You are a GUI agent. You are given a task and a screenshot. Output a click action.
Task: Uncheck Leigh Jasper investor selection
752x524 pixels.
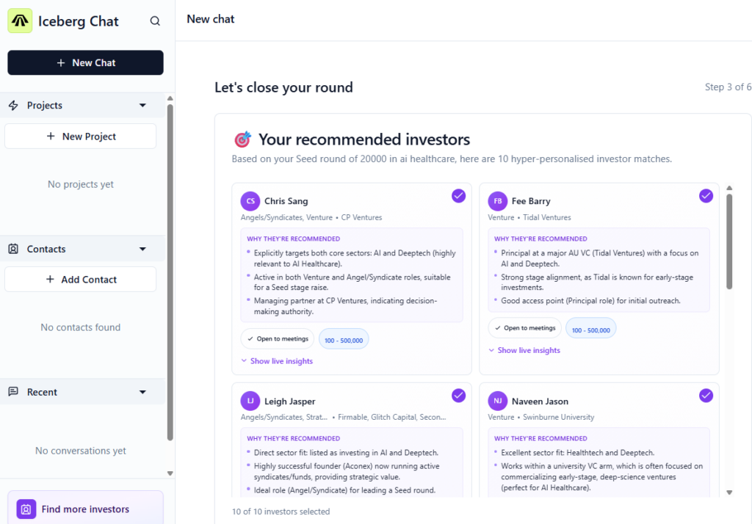pos(458,396)
